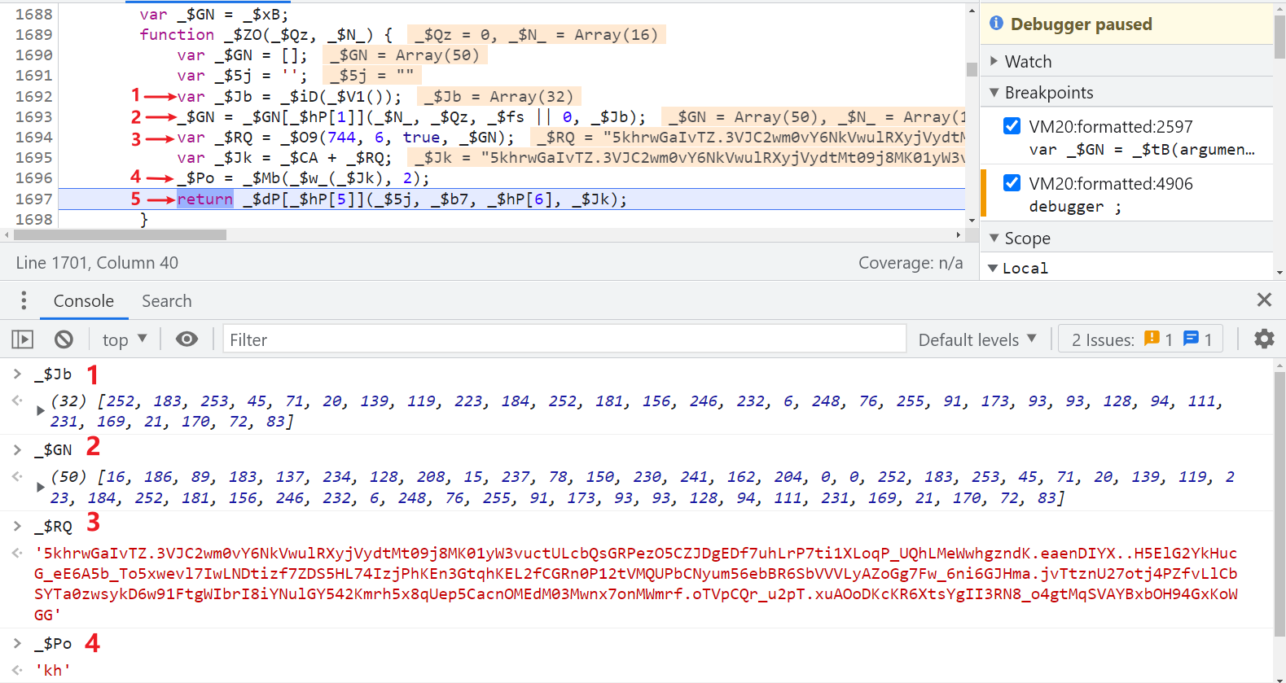Uncheck breakpoint VM20:formatted:2597
Image resolution: width=1286 pixels, height=683 pixels.
click(x=1012, y=126)
